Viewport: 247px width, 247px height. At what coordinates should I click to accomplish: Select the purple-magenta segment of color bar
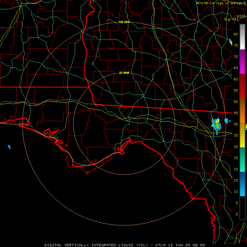coord(242,62)
